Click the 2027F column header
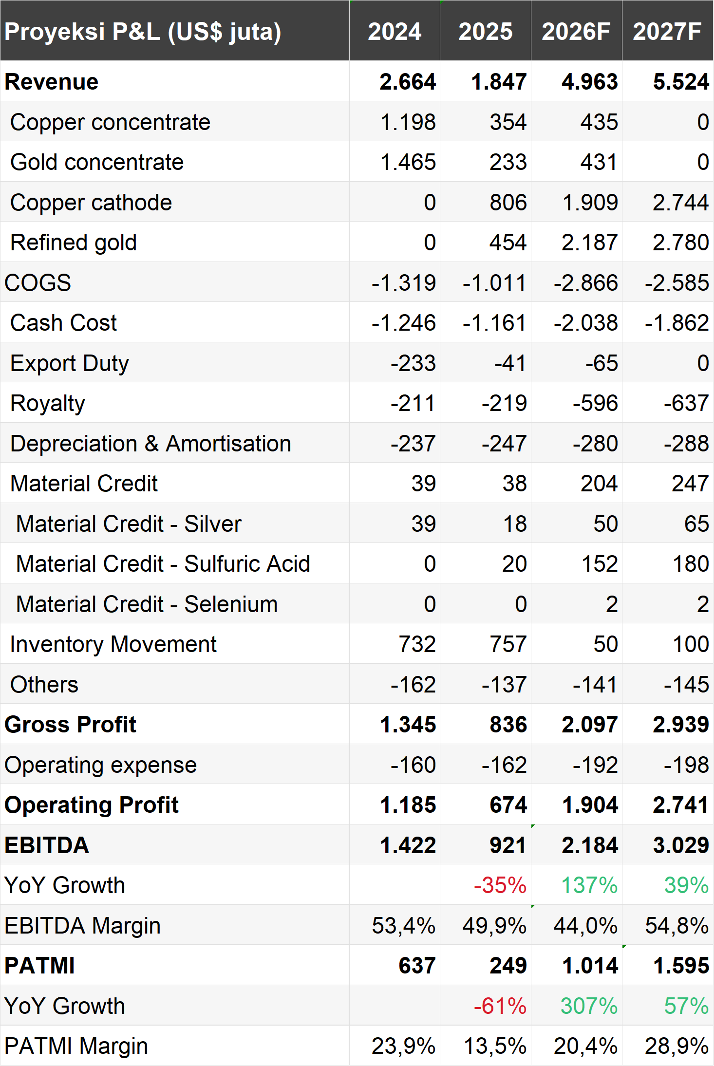The image size is (714, 1066). coord(667,31)
